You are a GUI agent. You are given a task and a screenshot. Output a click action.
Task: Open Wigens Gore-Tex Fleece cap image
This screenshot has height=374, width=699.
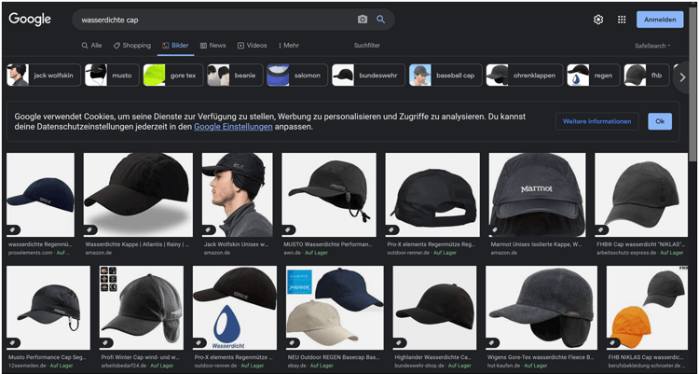click(541, 308)
